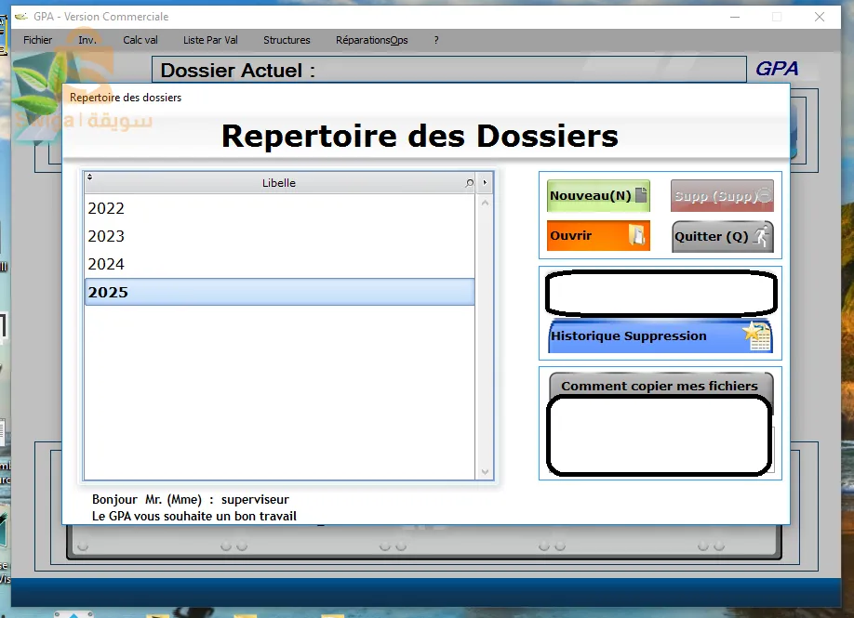The width and height of the screenshot is (854, 618).
Task: Click the magnifier search icon in Libelle header
Action: tap(469, 183)
